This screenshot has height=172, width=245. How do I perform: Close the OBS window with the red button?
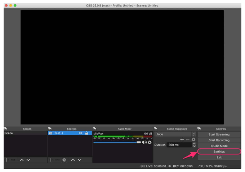[x=6, y=5]
